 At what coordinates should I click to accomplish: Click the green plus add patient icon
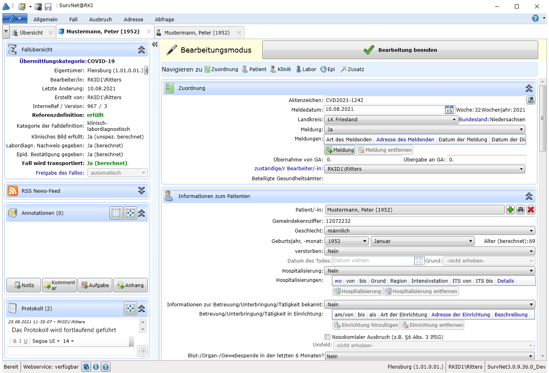(x=510, y=210)
